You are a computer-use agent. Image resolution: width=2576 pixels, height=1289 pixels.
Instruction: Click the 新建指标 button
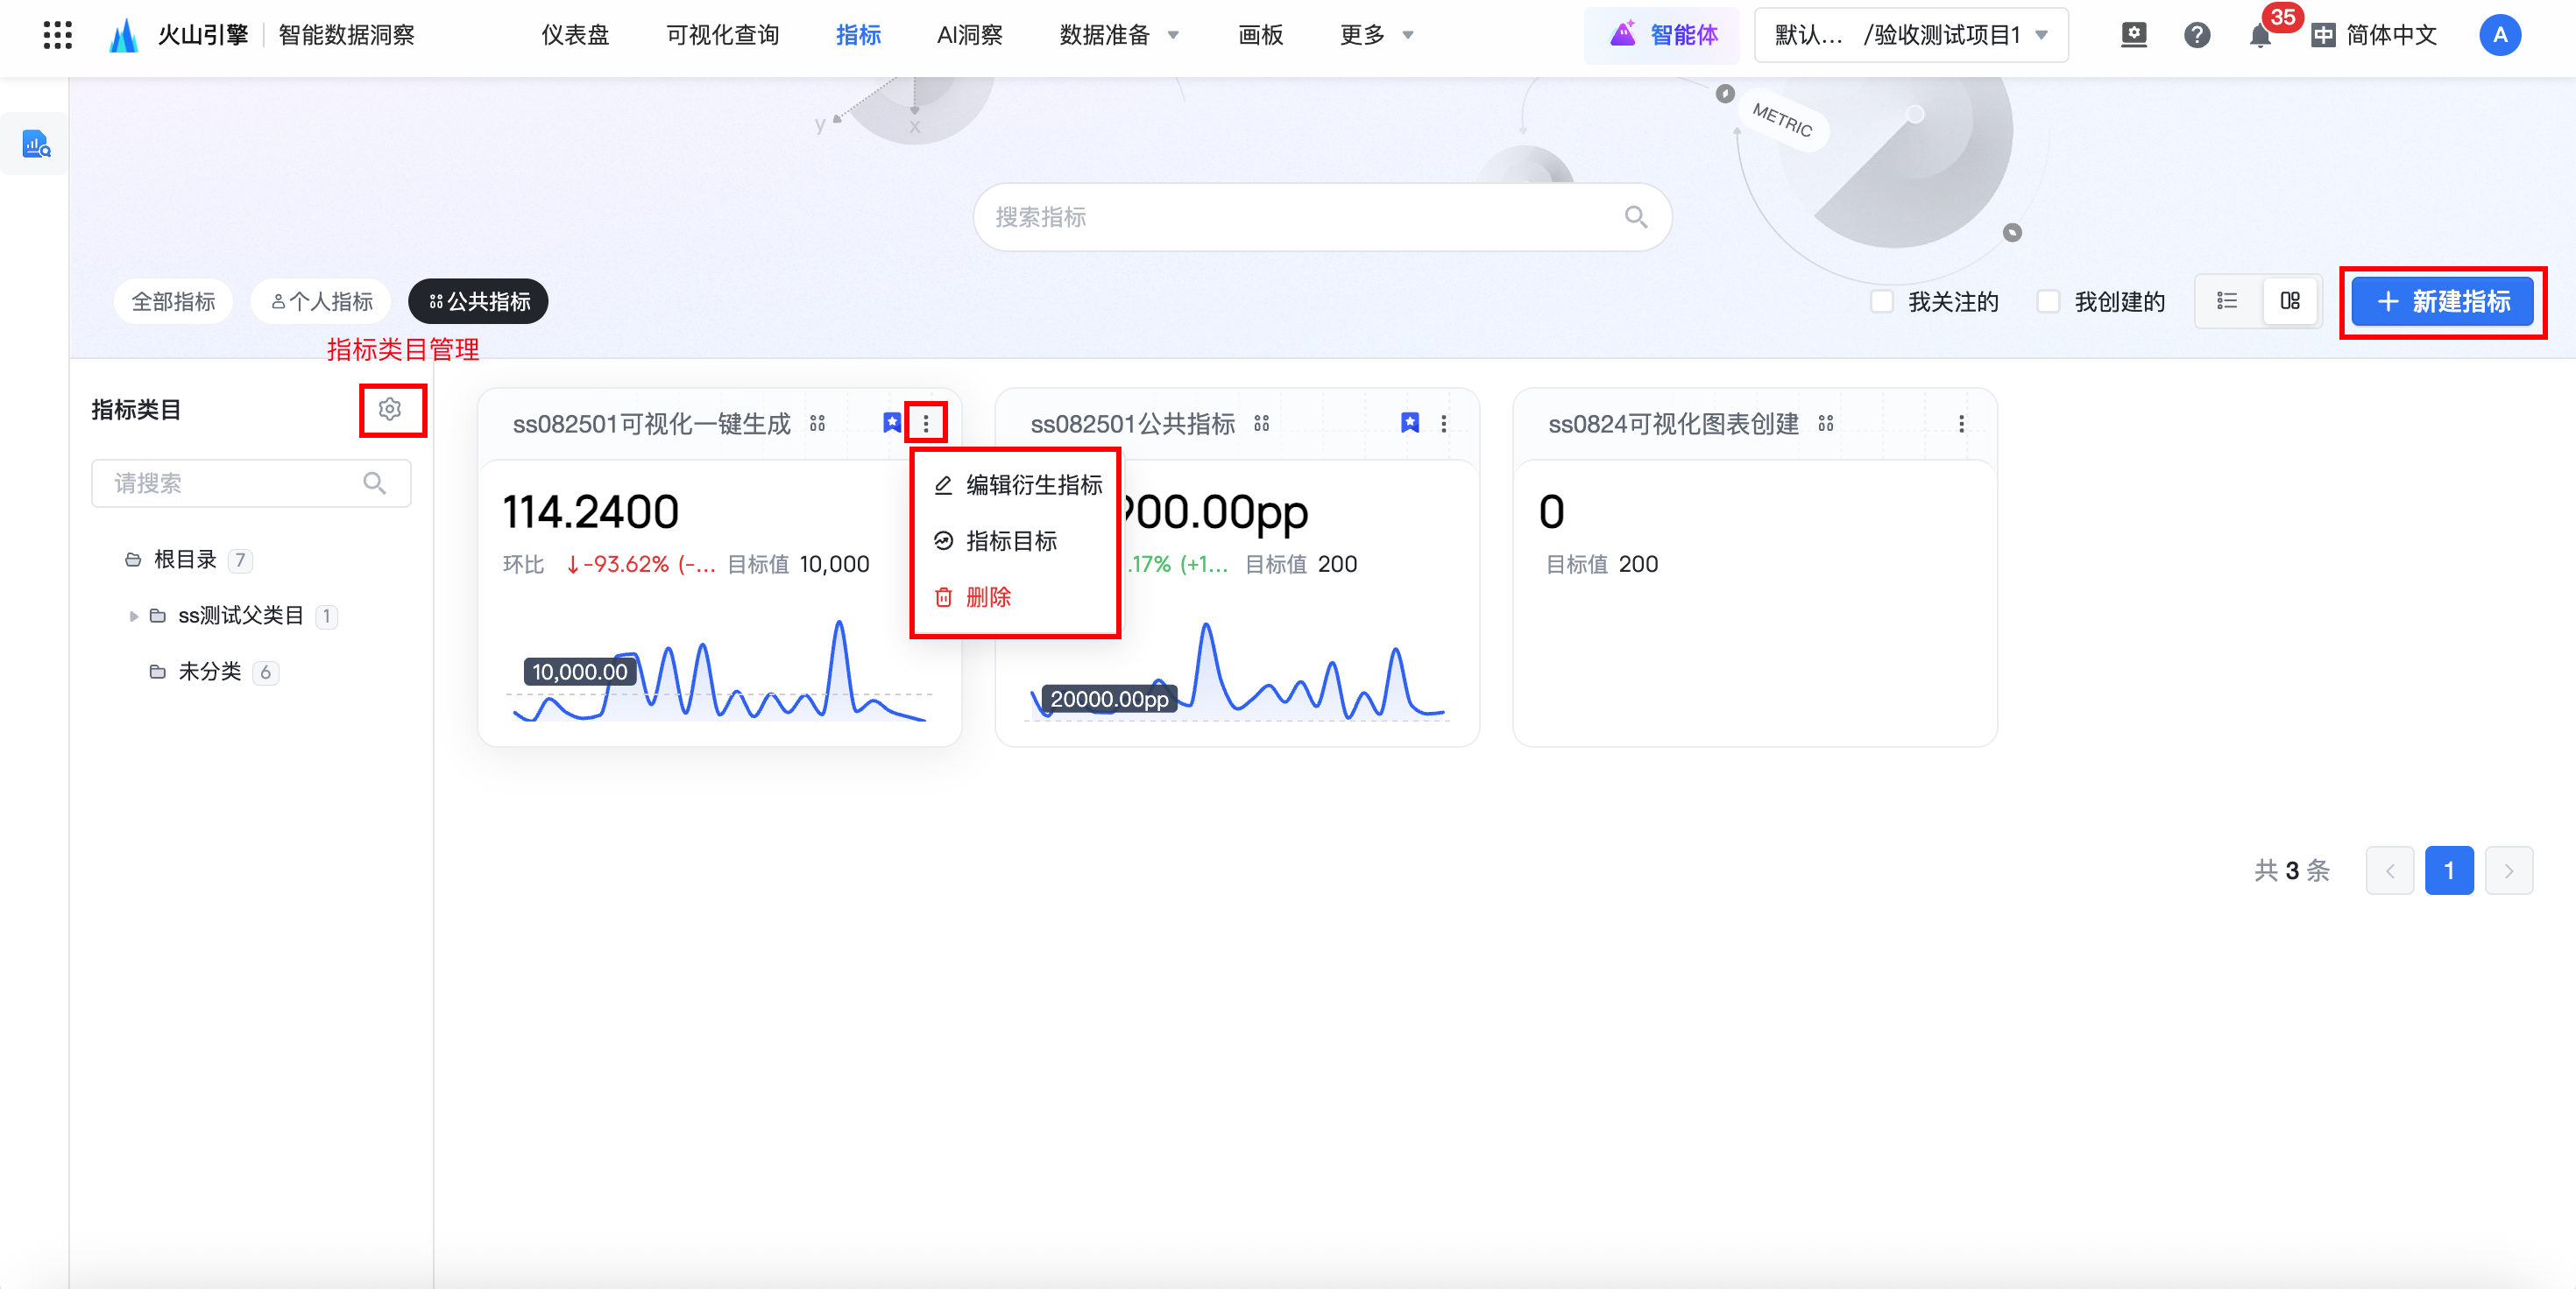tap(2442, 300)
